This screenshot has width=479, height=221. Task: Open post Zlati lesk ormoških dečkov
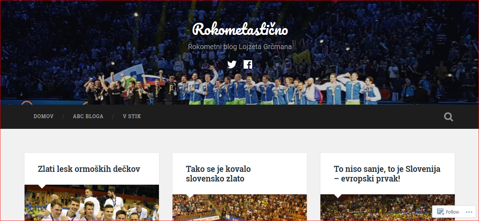pyautogui.click(x=89, y=169)
